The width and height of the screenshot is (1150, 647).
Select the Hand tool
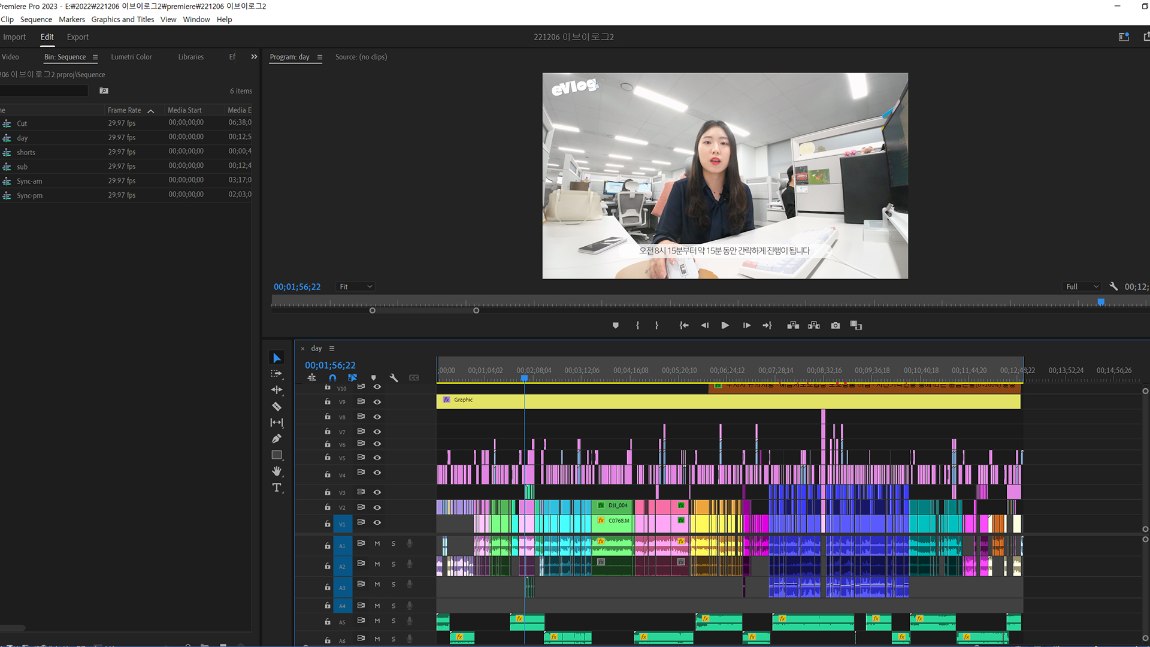pyautogui.click(x=277, y=471)
